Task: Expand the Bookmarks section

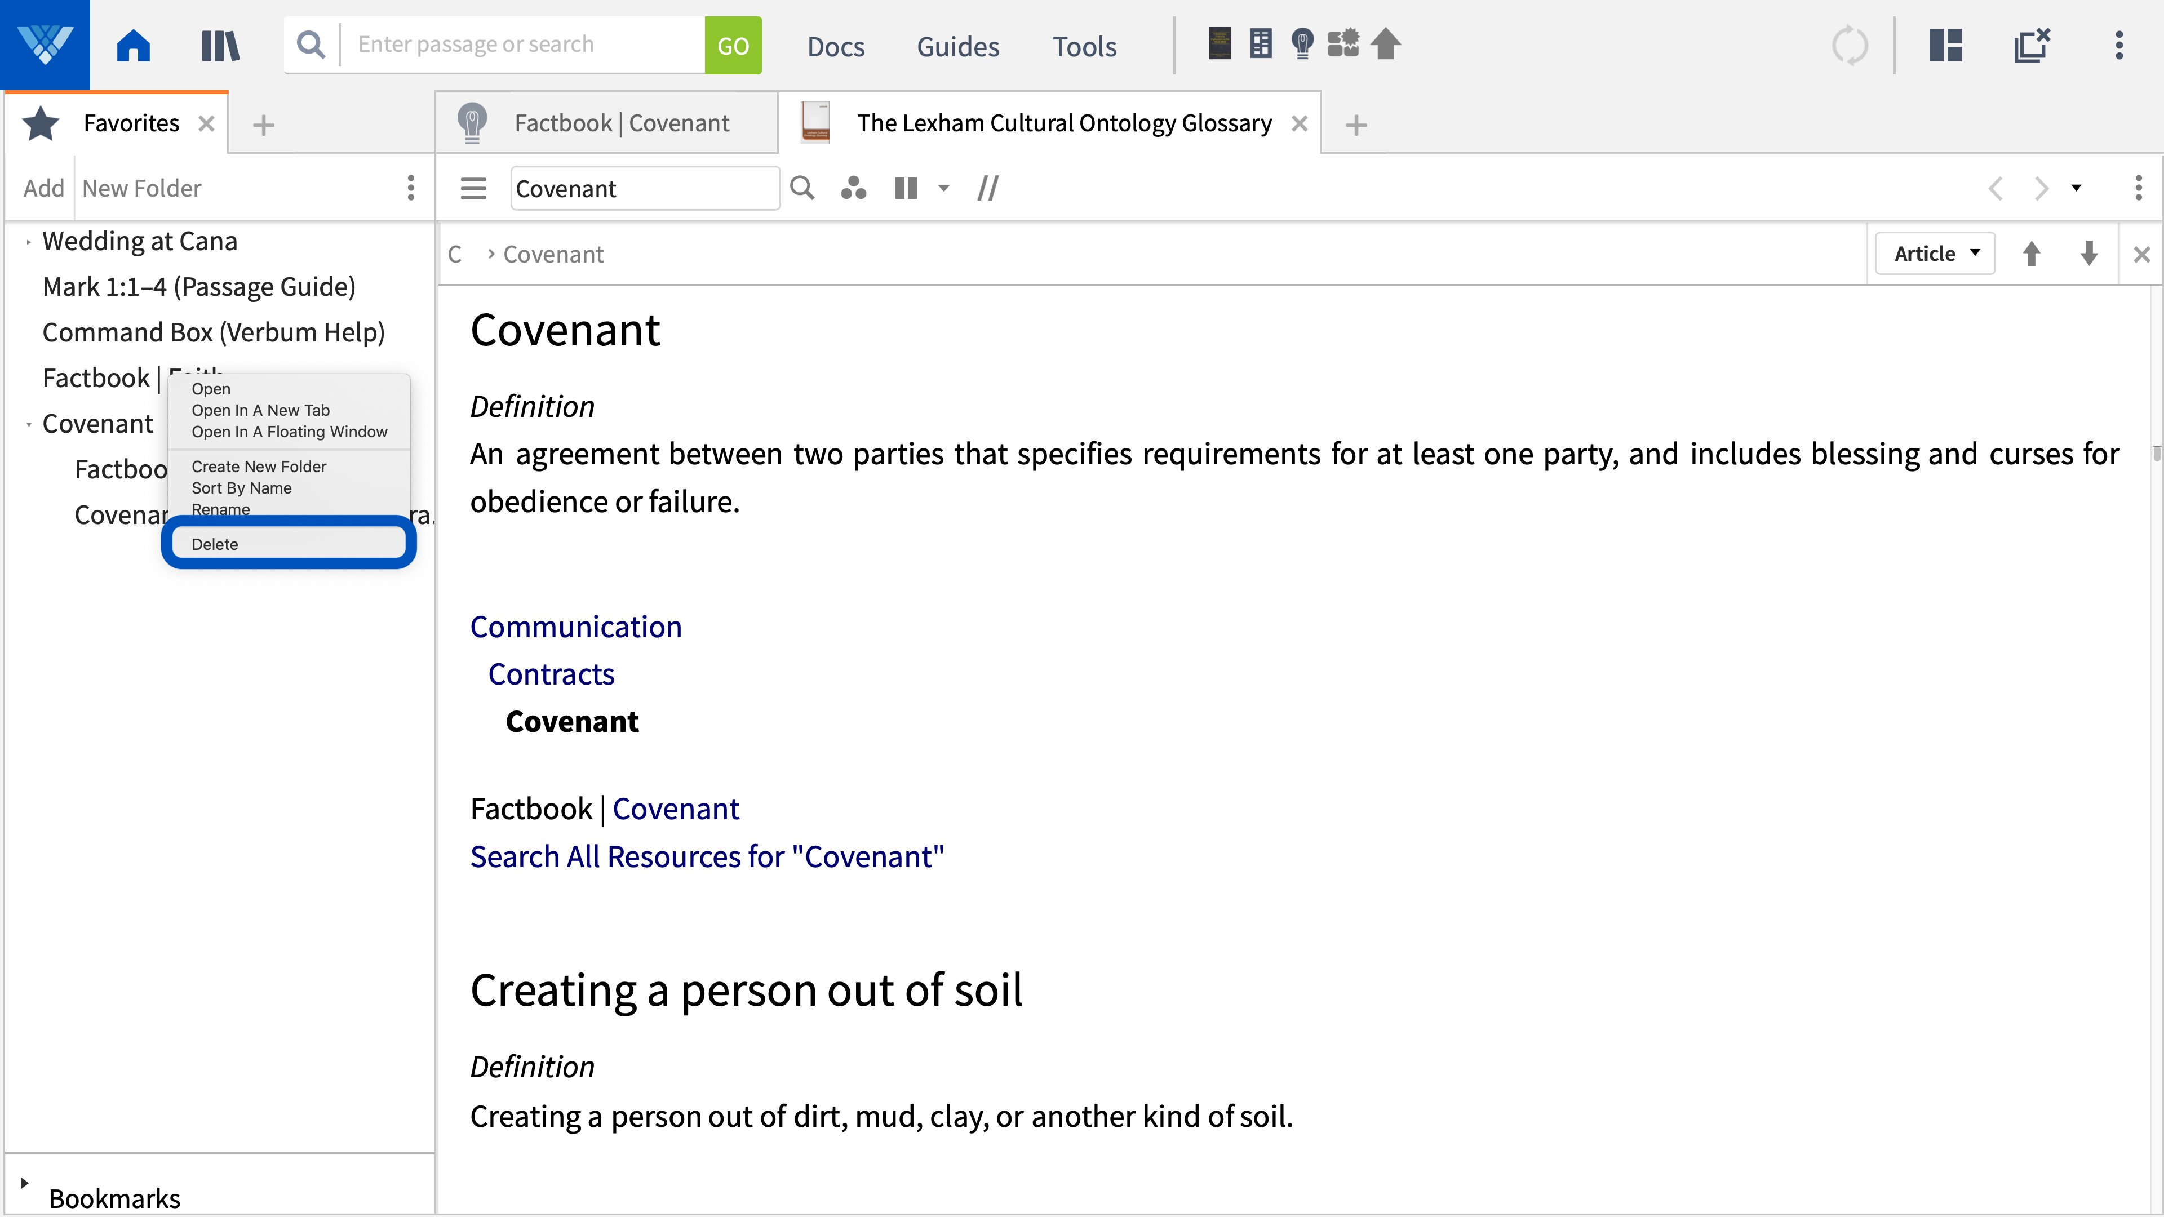Action: 24,1183
